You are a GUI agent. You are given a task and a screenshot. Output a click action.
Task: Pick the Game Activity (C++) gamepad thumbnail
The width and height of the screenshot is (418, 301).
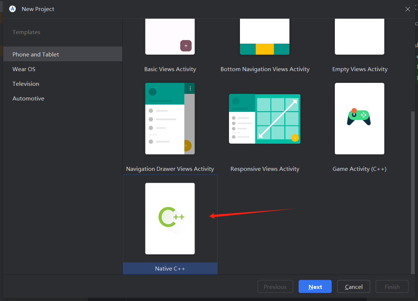359,118
